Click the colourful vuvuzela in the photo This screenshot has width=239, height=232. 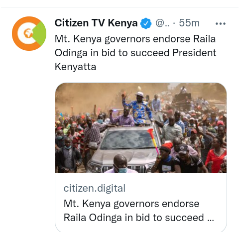(x=154, y=142)
